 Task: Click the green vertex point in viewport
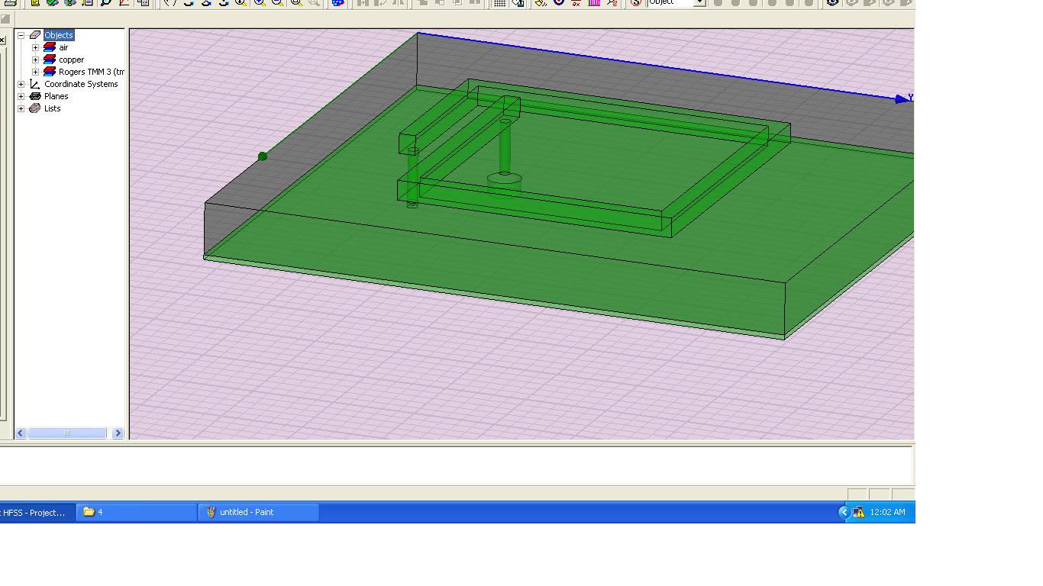[x=263, y=156]
